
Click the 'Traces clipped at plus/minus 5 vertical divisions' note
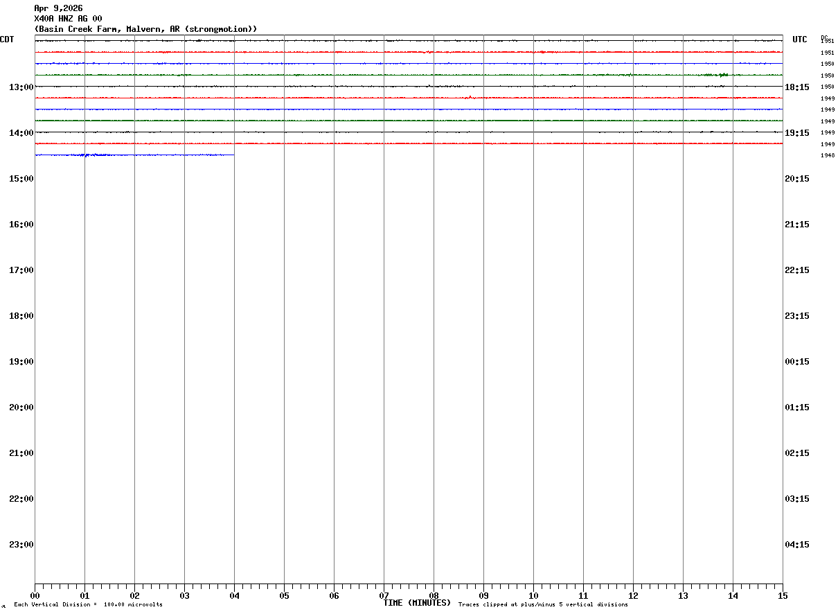543,605
